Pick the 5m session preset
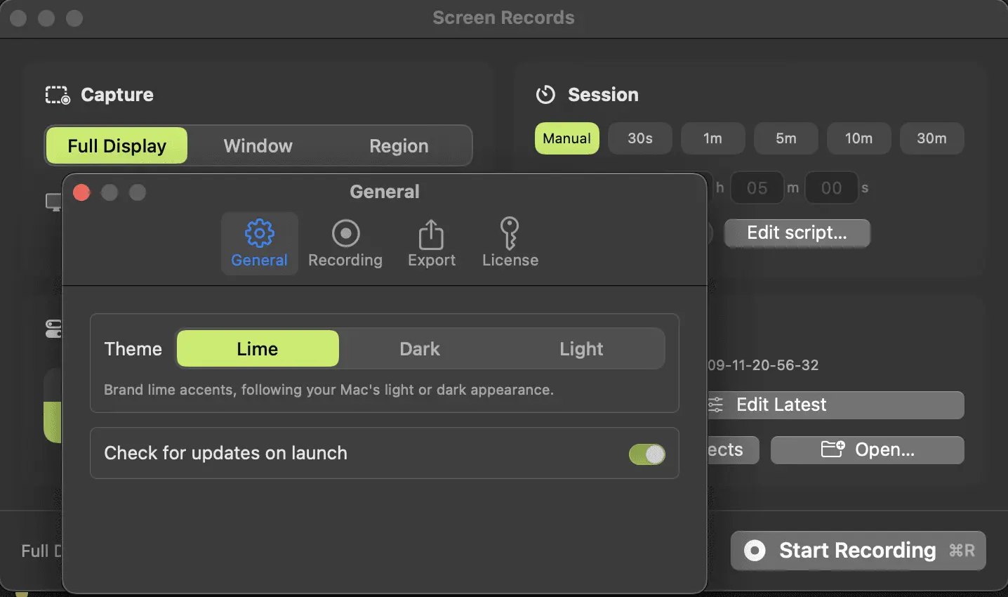 (786, 138)
